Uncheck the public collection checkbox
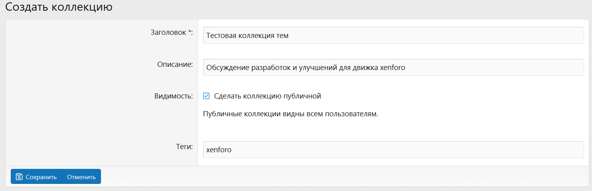Image resolution: width=592 pixels, height=191 pixels. click(206, 96)
